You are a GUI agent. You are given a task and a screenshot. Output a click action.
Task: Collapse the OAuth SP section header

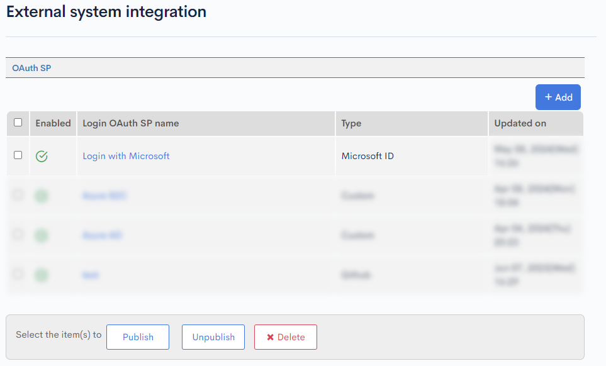click(31, 67)
